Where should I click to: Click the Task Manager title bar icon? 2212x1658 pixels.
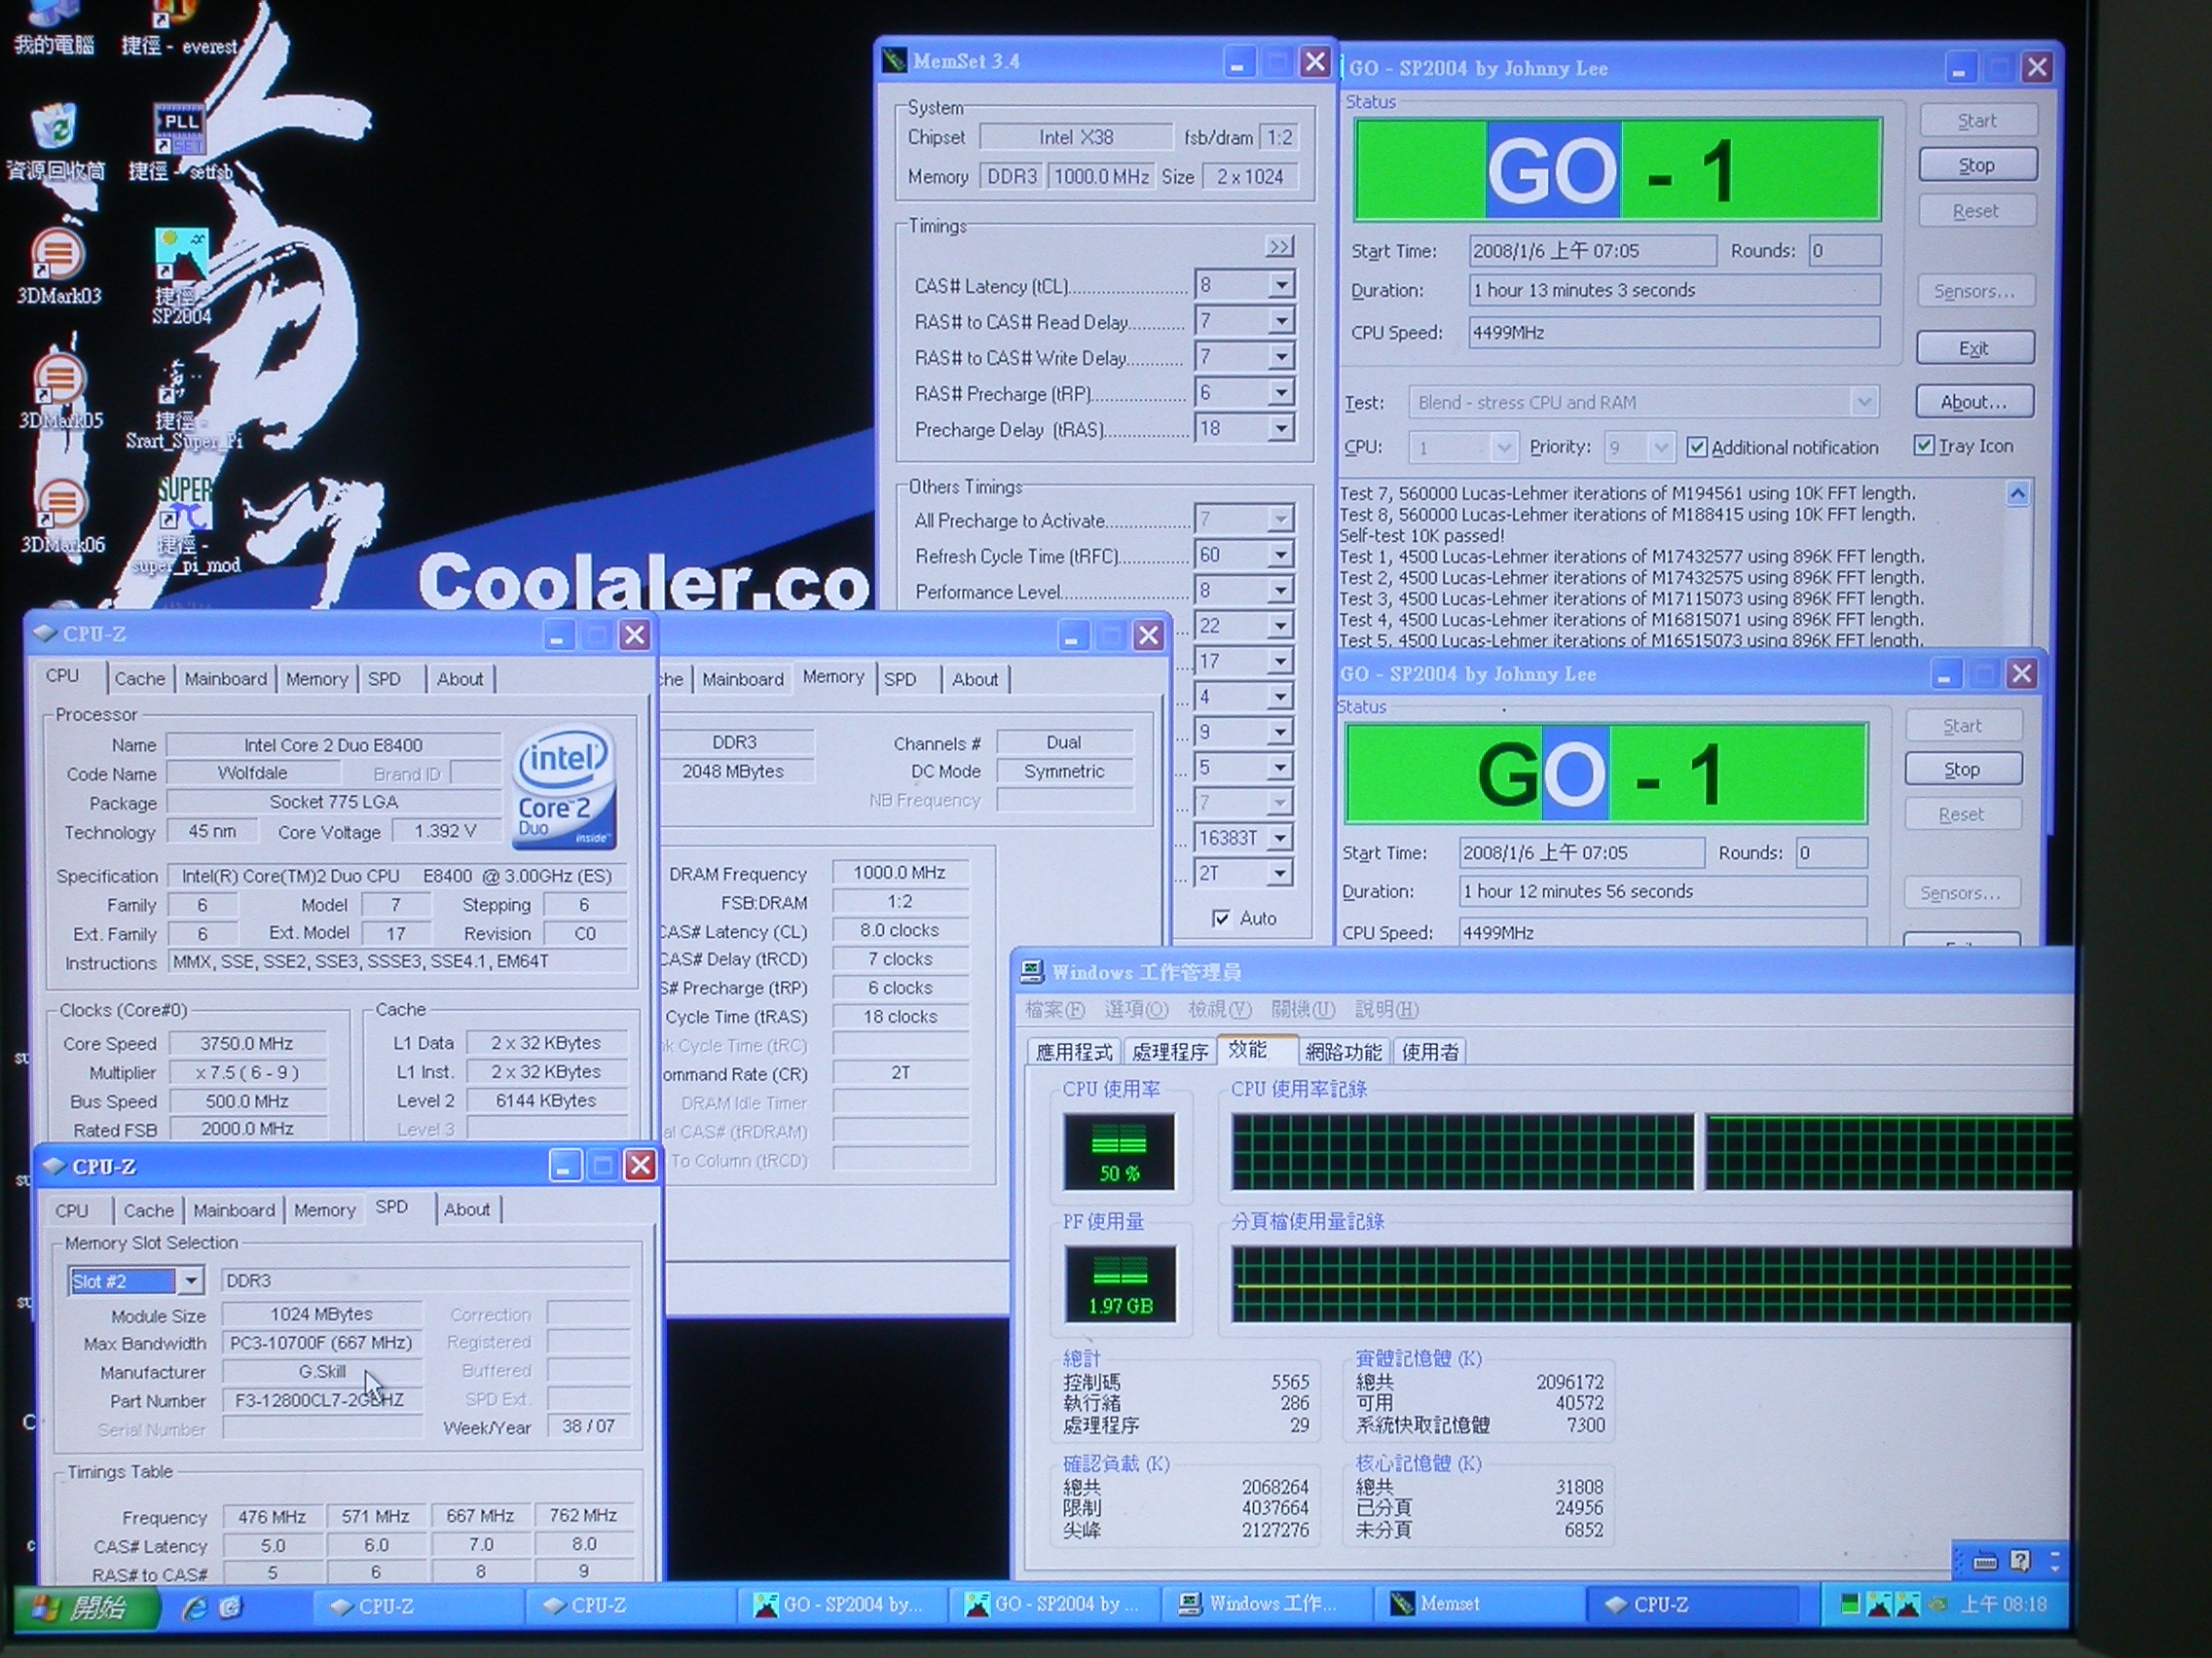click(x=1032, y=971)
